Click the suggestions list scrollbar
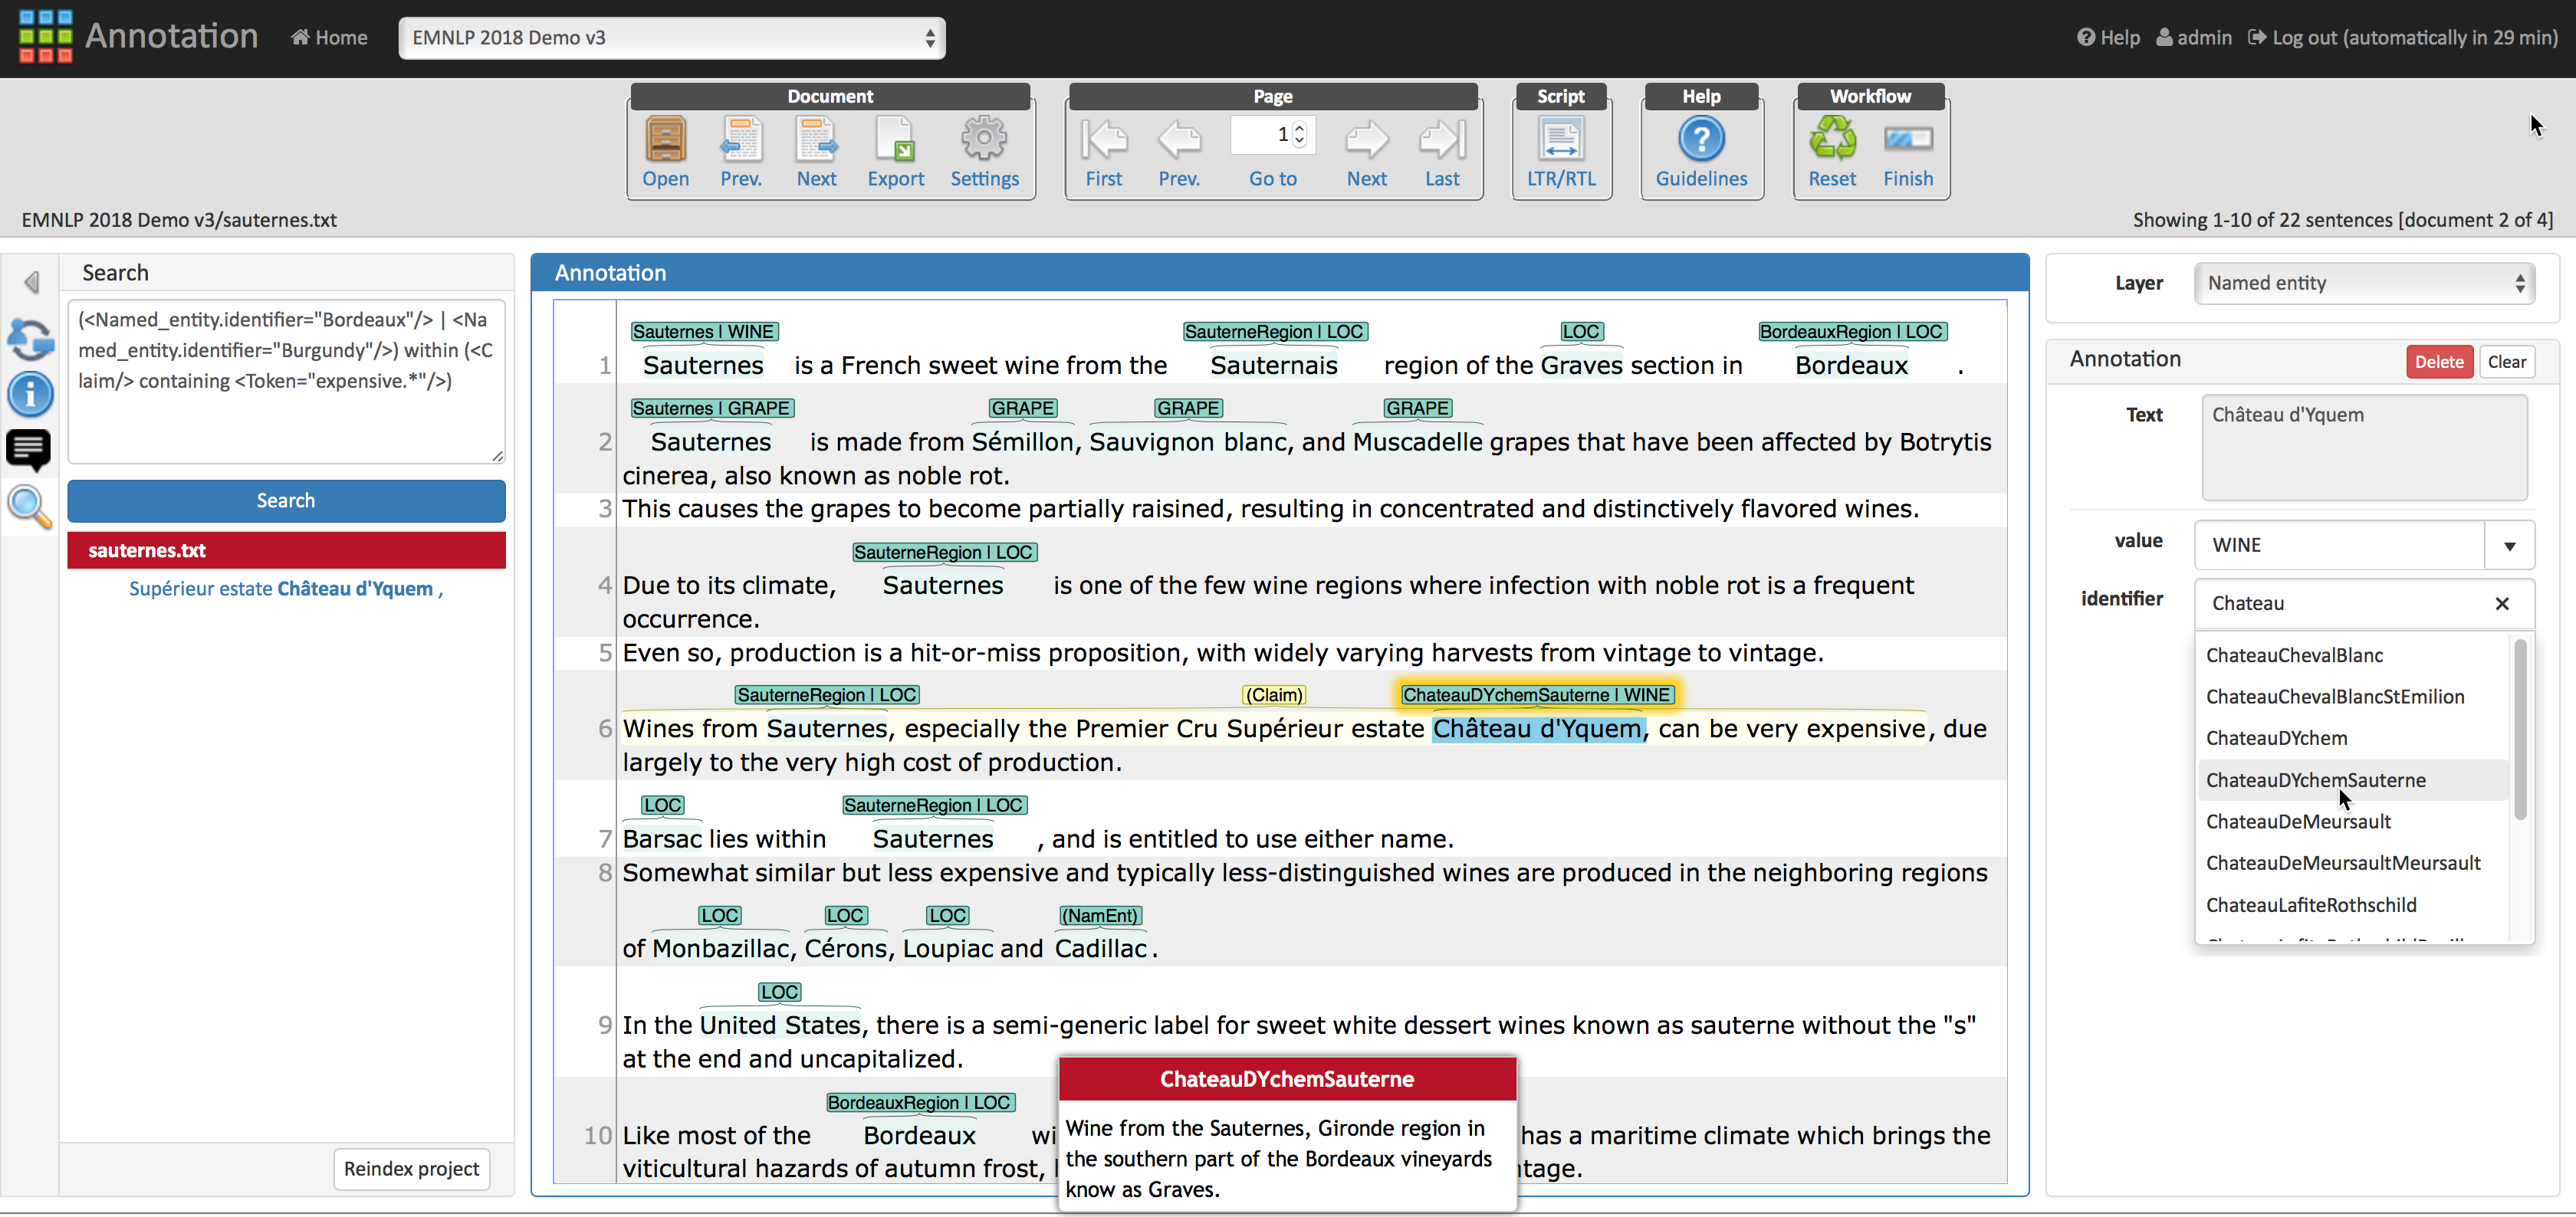This screenshot has height=1217, width=2576. click(2519, 730)
